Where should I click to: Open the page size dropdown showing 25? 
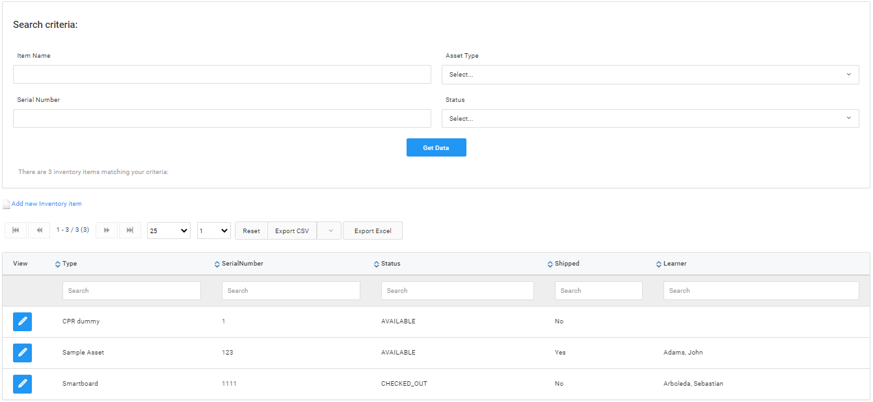(168, 231)
